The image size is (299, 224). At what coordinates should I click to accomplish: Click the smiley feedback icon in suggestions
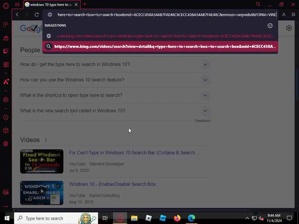(x=270, y=26)
